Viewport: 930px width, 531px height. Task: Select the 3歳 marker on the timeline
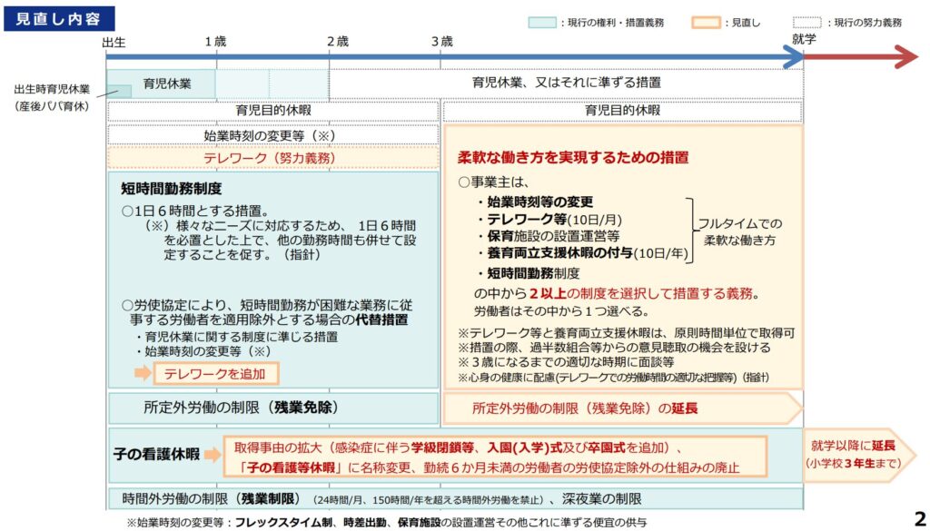click(x=441, y=42)
